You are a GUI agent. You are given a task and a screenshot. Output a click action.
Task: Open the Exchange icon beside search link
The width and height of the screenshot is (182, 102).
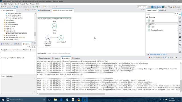(148, 54)
